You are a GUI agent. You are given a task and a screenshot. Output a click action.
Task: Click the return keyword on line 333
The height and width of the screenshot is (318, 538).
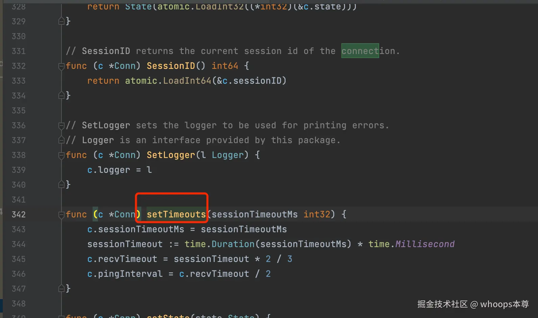pyautogui.click(x=103, y=81)
